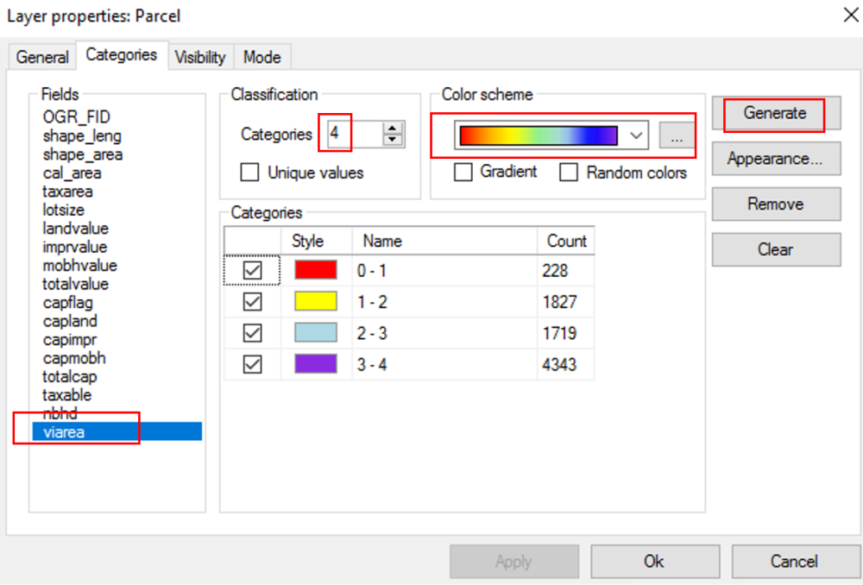This screenshot has width=863, height=585.
Task: Select the taxable field
Action: (x=67, y=395)
